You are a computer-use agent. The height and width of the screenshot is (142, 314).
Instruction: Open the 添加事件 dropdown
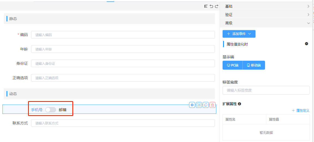coord(239,34)
